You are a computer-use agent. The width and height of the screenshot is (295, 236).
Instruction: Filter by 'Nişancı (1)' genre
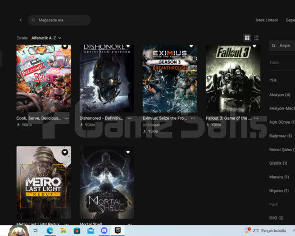pos(279,190)
